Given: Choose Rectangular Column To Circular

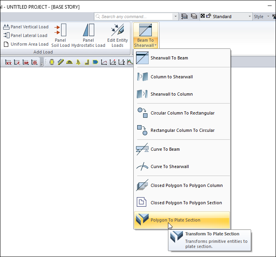Looking at the screenshot, I should click(181, 130).
